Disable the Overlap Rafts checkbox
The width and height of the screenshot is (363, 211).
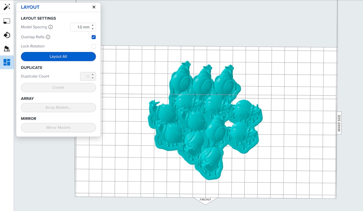click(x=94, y=37)
